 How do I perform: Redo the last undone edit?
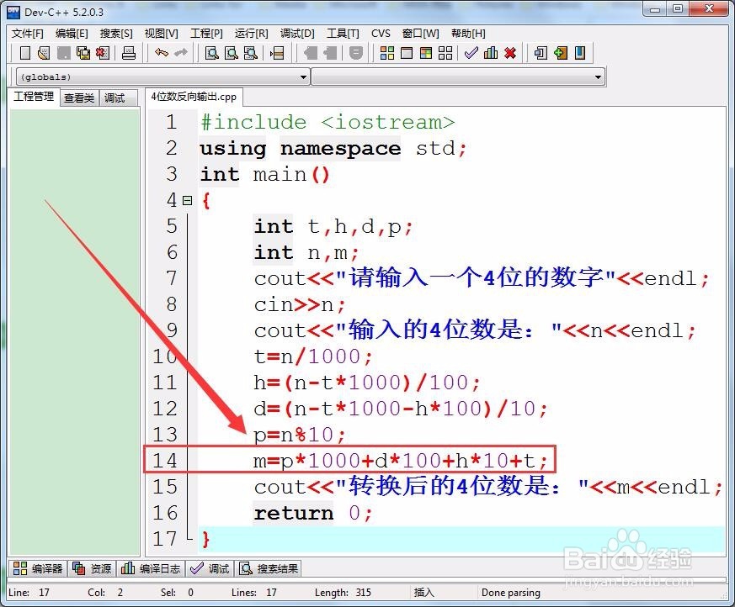click(x=181, y=53)
